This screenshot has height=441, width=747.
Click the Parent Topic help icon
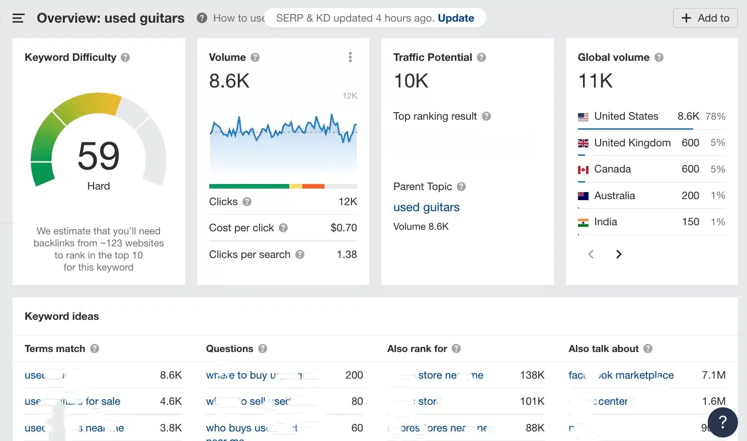461,187
